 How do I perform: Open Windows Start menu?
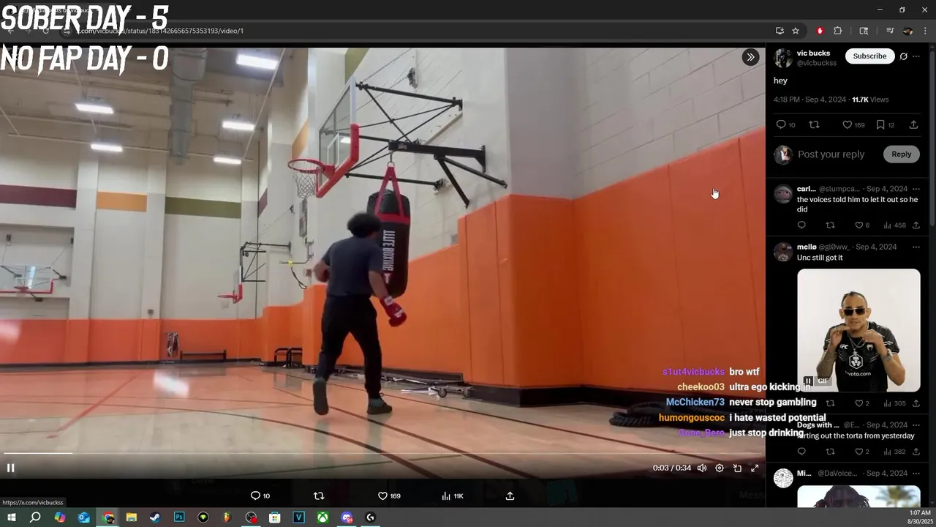pyautogui.click(x=11, y=517)
